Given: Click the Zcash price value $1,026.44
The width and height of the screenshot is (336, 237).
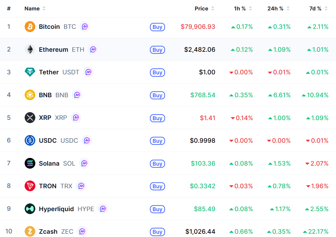Looking at the screenshot, I should [200, 231].
